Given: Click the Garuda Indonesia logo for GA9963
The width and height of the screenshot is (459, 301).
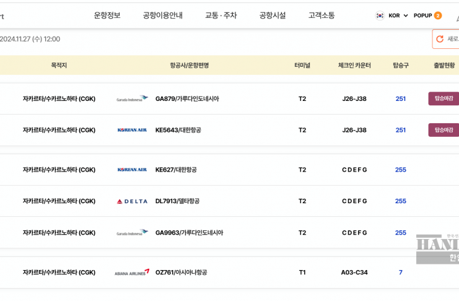Looking at the screenshot, I should (x=132, y=233).
